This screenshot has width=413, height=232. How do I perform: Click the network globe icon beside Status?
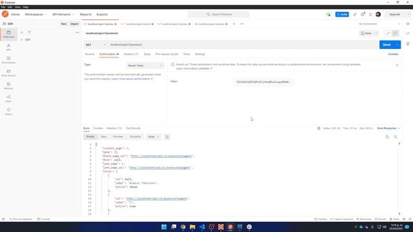point(319,128)
